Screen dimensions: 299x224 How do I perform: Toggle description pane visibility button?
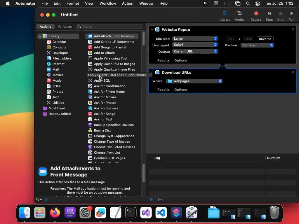47,199
